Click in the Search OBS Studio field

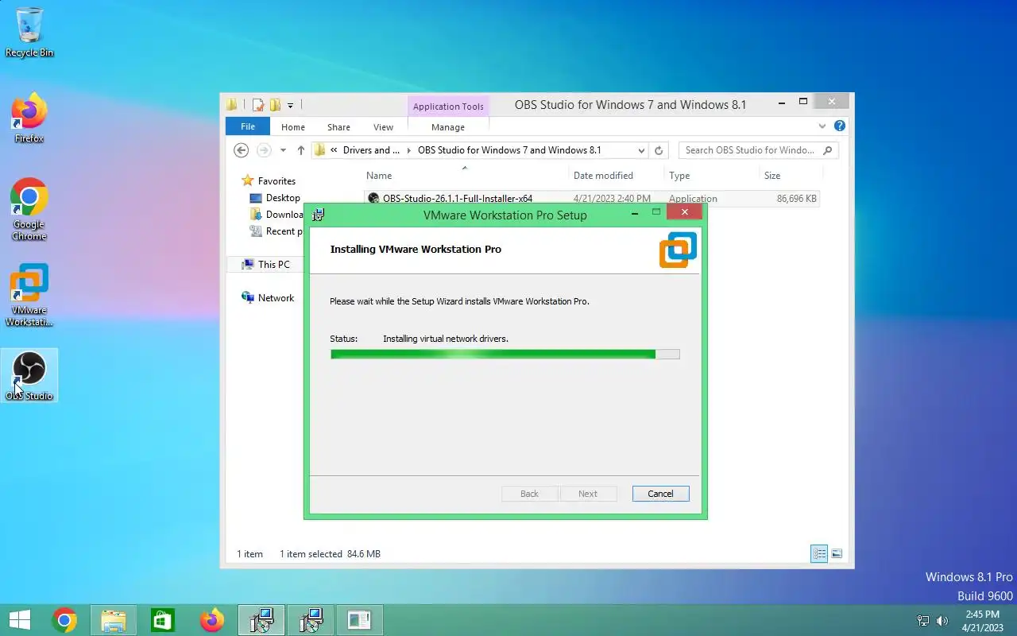click(x=751, y=150)
